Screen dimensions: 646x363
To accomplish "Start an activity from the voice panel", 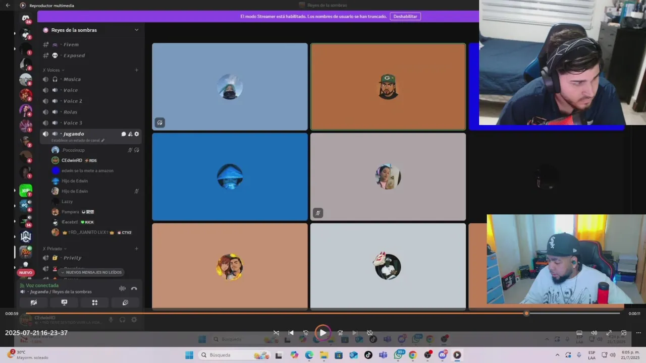I will [94, 302].
